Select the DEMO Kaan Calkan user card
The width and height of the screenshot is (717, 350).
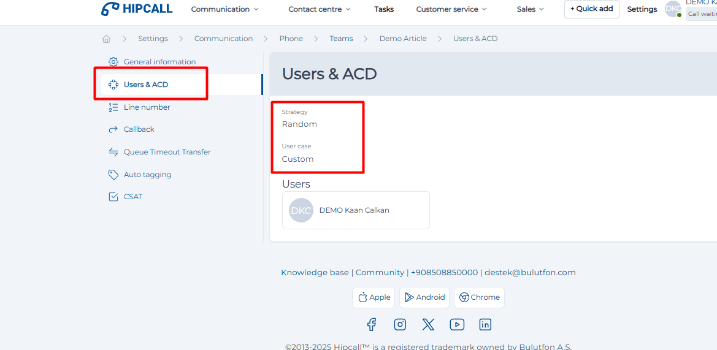356,210
